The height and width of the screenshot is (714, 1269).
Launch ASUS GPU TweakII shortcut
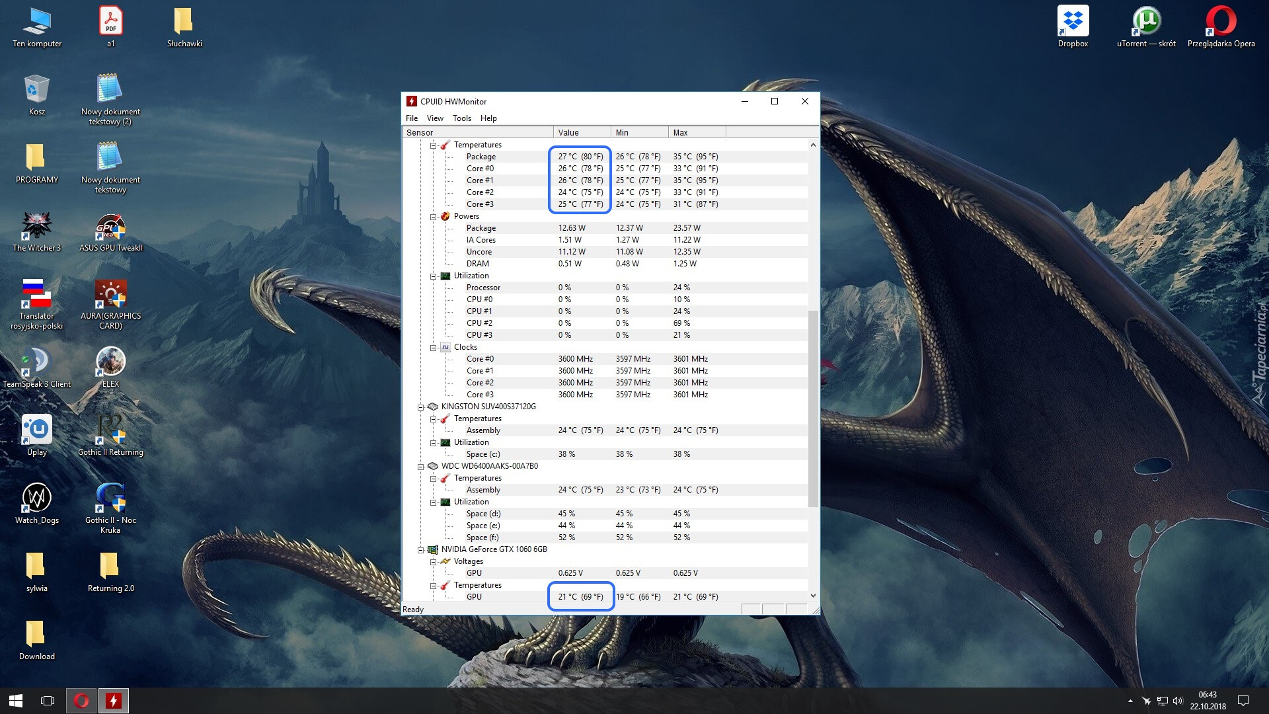110,228
